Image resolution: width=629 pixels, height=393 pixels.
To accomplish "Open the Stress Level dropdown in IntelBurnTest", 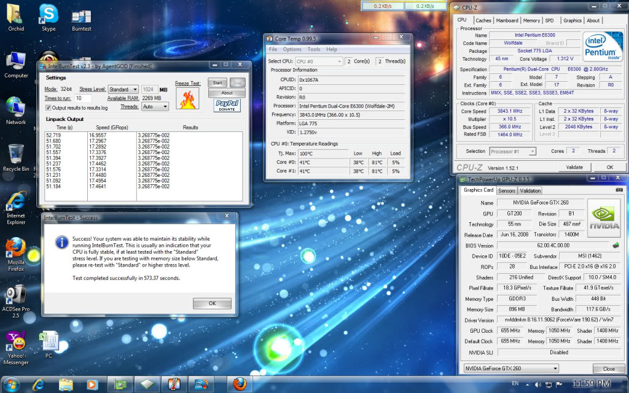I will click(x=123, y=89).
